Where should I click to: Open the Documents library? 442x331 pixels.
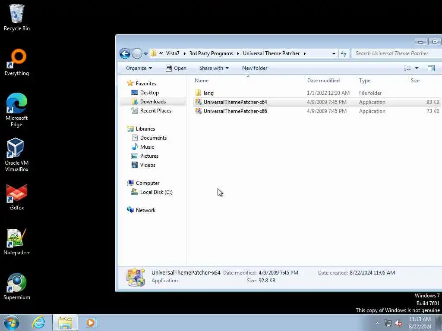coord(153,137)
